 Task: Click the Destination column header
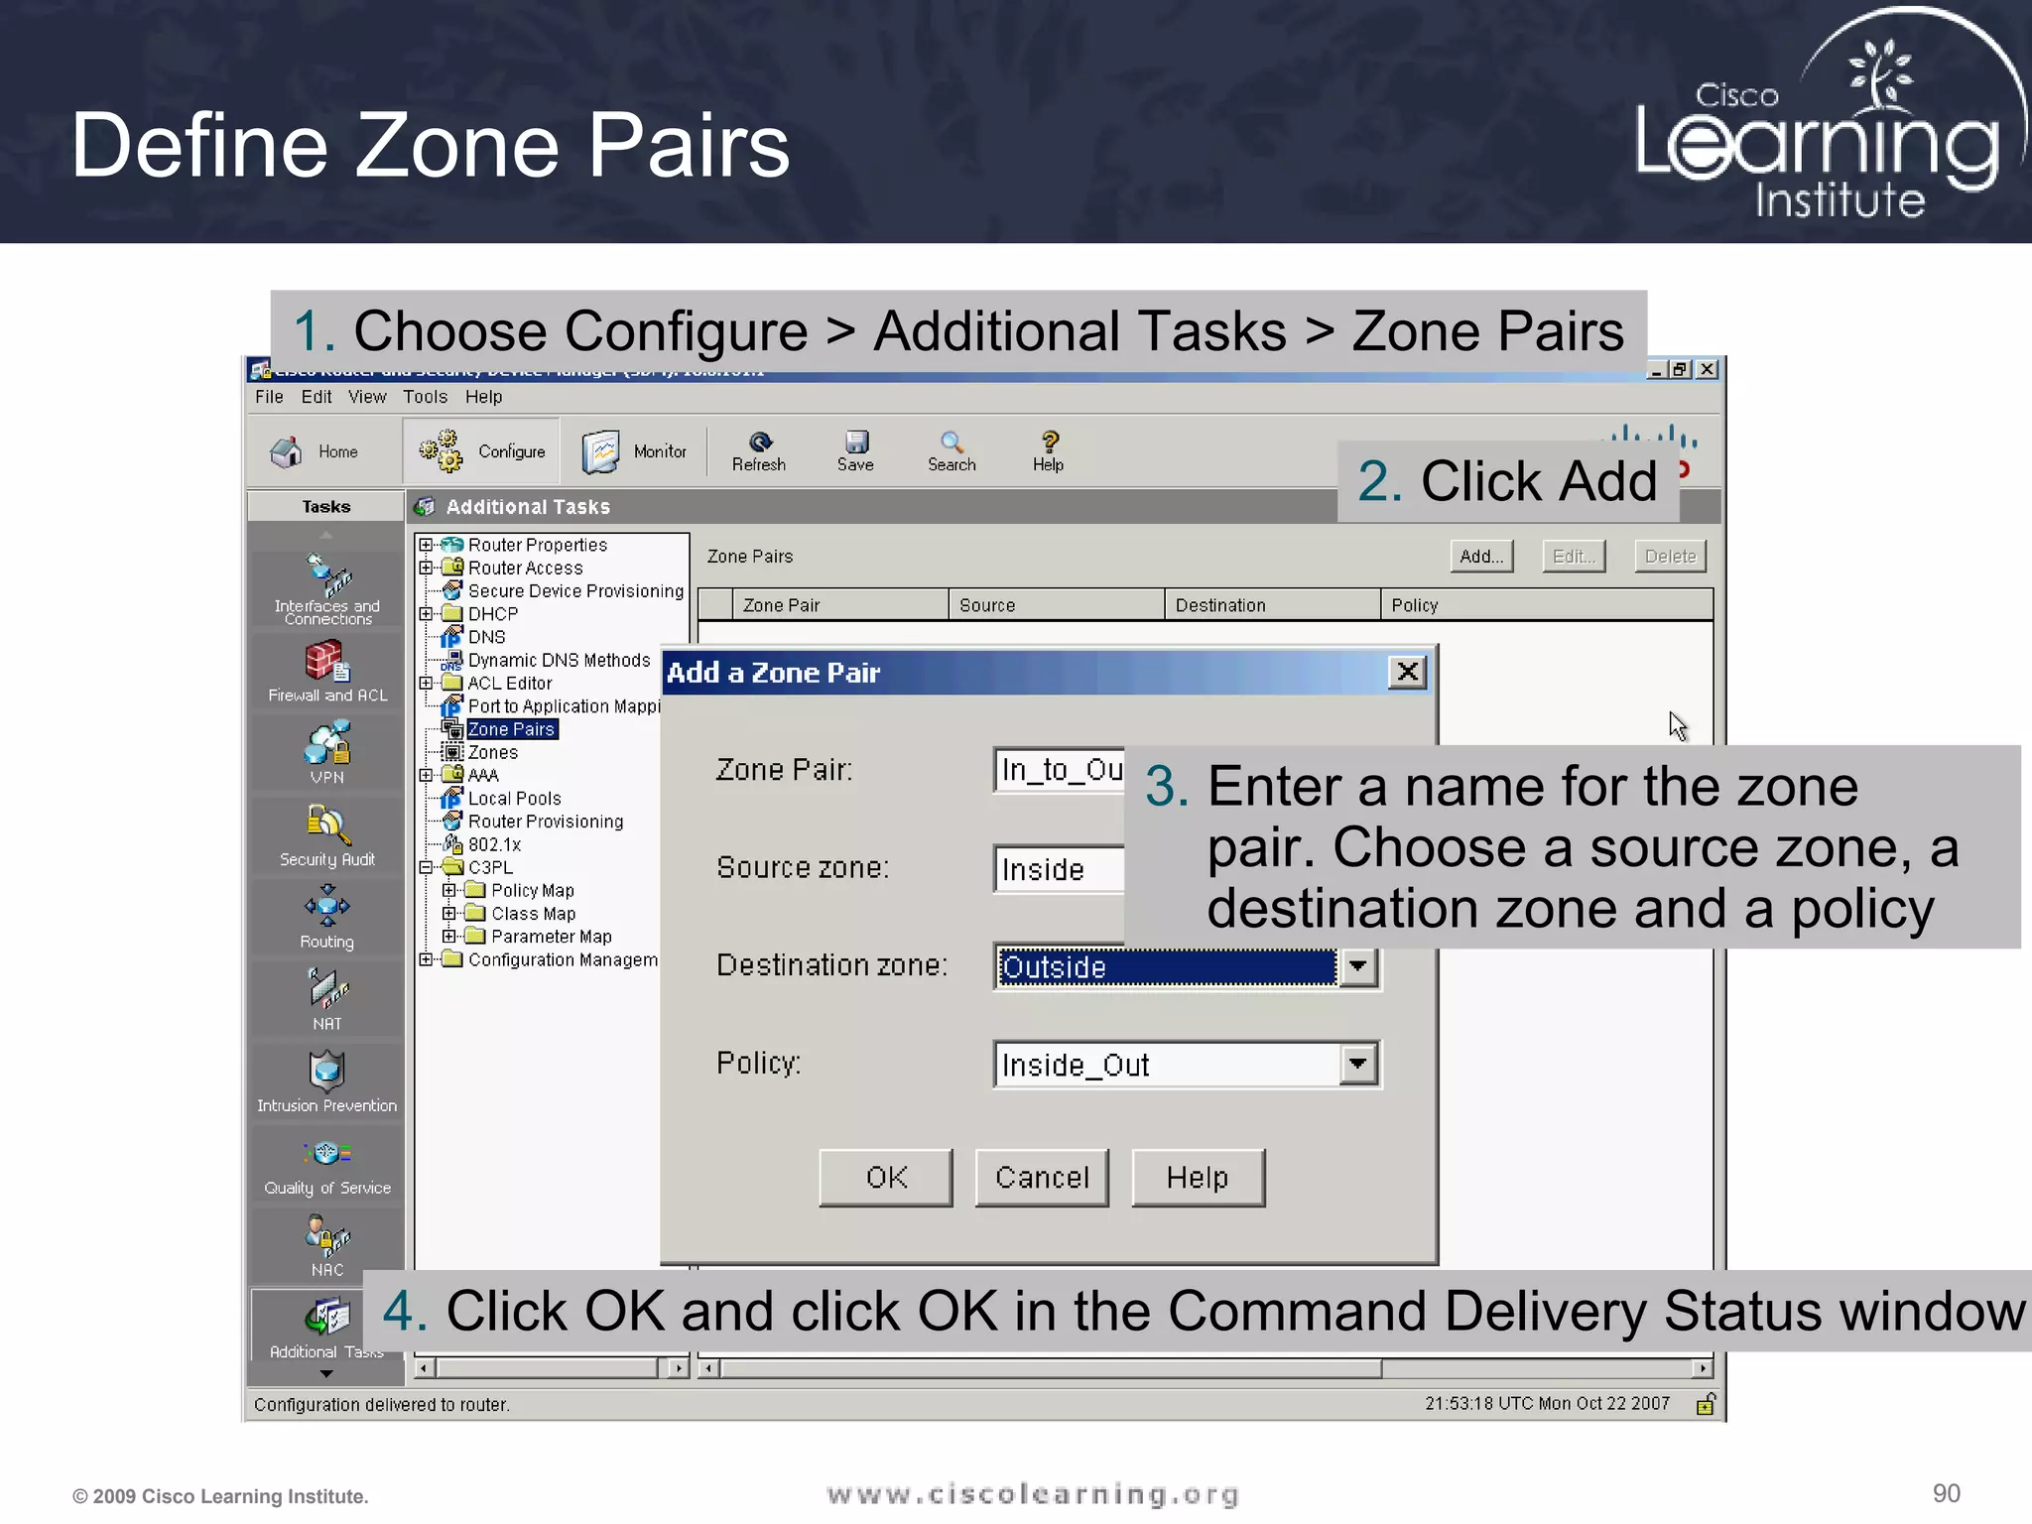coord(1273,605)
